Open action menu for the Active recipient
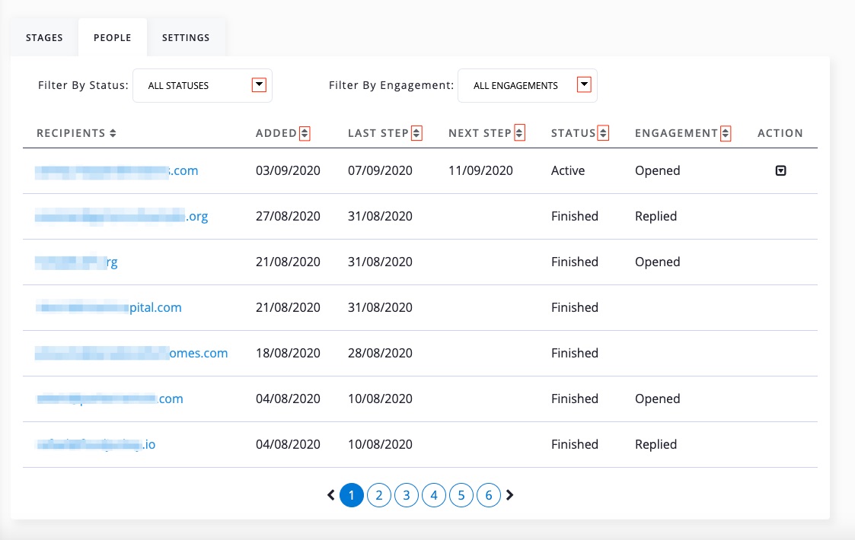The image size is (855, 540). [780, 171]
